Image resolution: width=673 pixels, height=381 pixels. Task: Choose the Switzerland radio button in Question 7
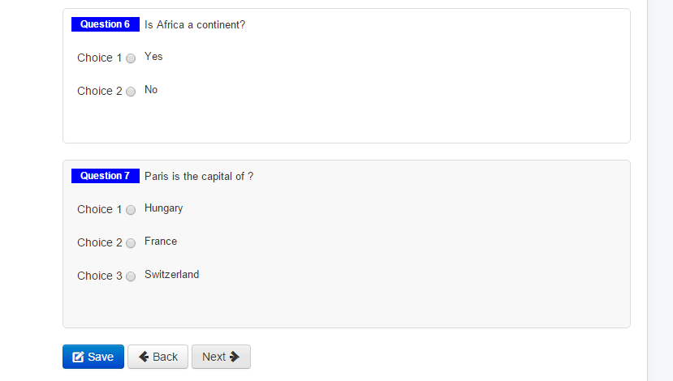[131, 276]
